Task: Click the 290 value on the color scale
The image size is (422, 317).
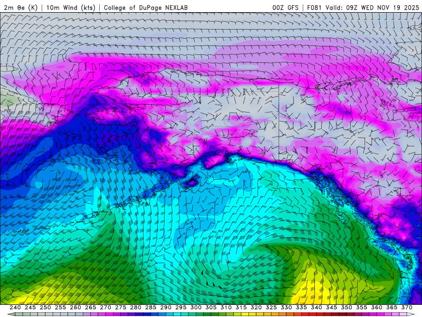Action: (166, 307)
